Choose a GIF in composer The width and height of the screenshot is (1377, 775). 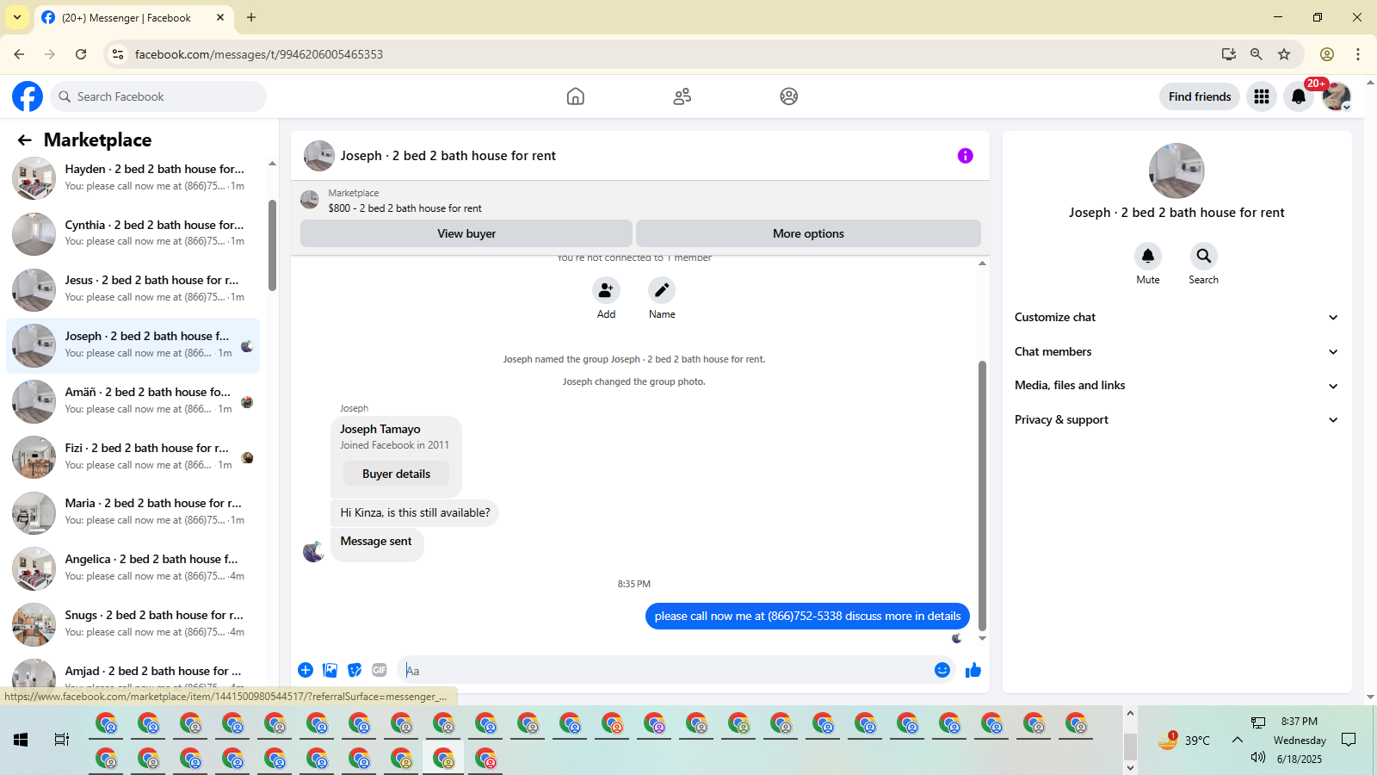[x=380, y=670]
